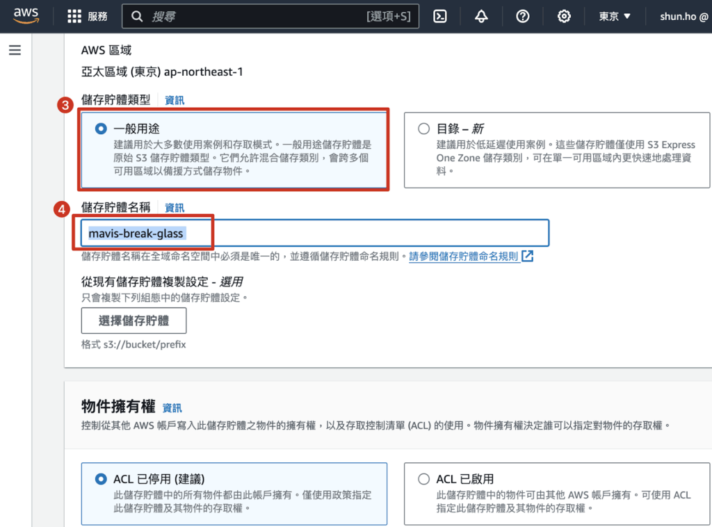This screenshot has height=527, width=712.
Task: Click the AWS logo home icon
Action: (x=25, y=17)
